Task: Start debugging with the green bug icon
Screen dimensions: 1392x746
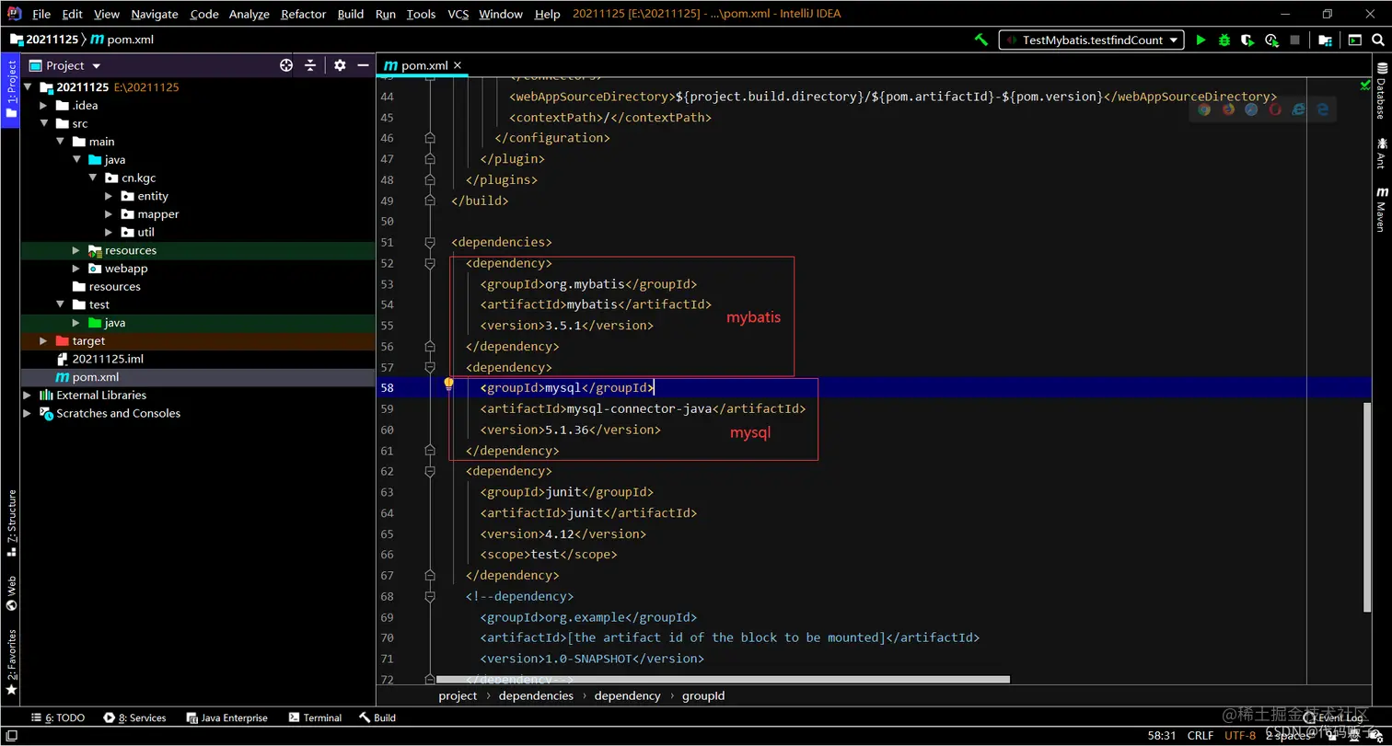Action: pos(1224,40)
